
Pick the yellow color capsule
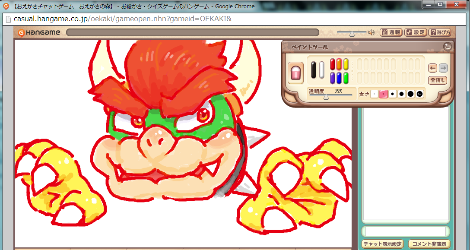346,64
